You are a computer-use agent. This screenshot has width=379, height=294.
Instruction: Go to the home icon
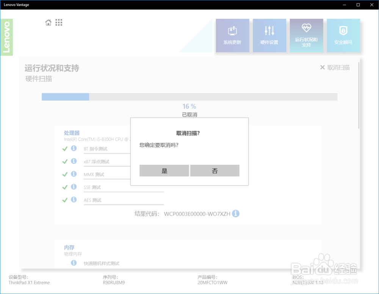tap(49, 22)
